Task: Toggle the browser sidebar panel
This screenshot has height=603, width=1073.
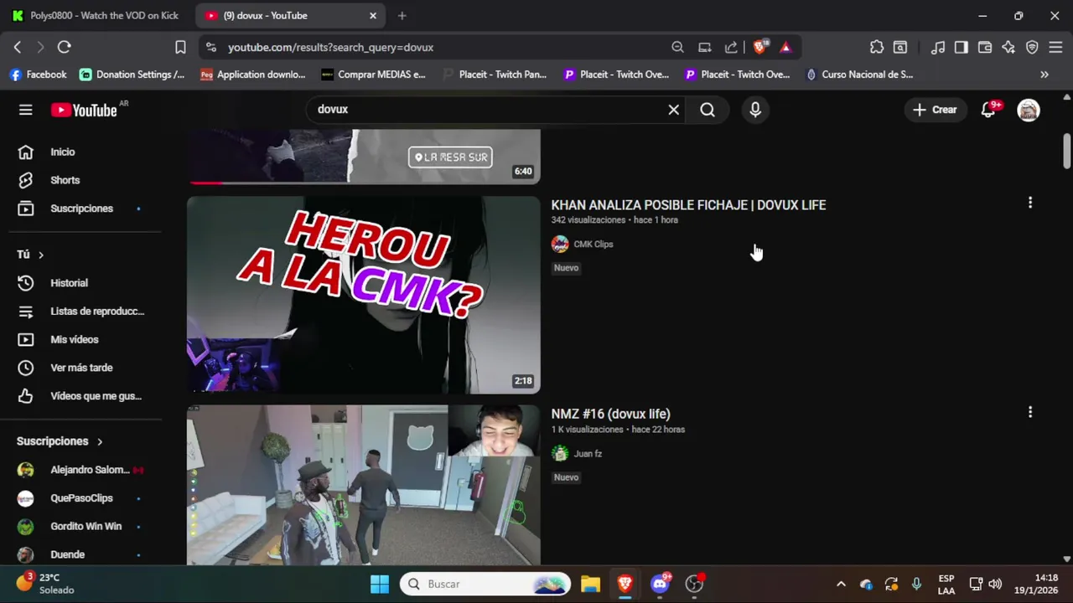Action: pyautogui.click(x=962, y=48)
